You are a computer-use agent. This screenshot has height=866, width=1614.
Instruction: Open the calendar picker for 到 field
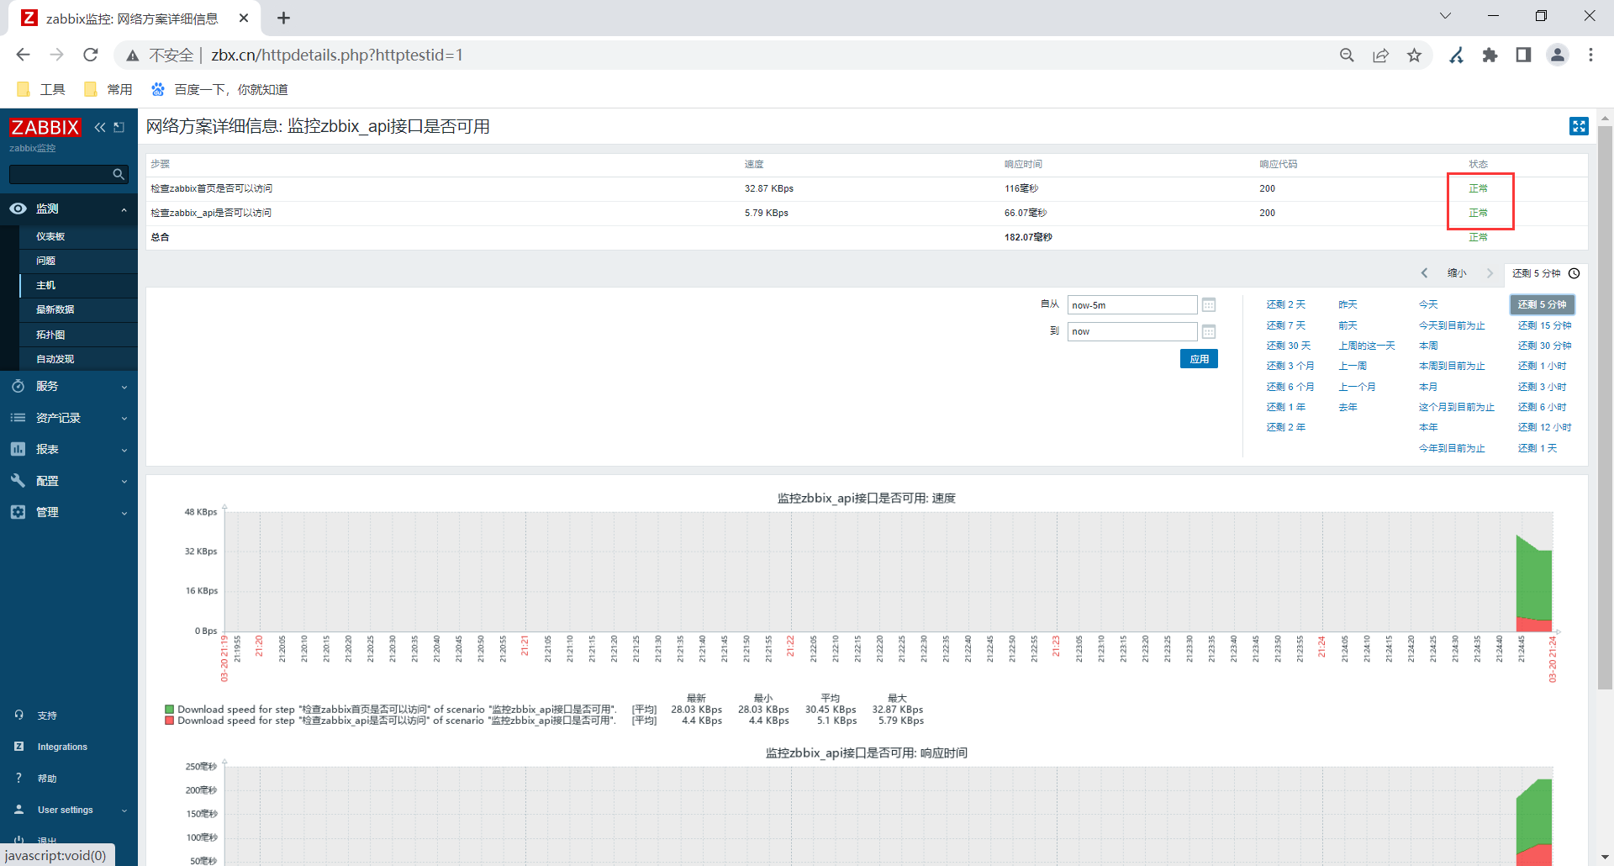(x=1209, y=331)
